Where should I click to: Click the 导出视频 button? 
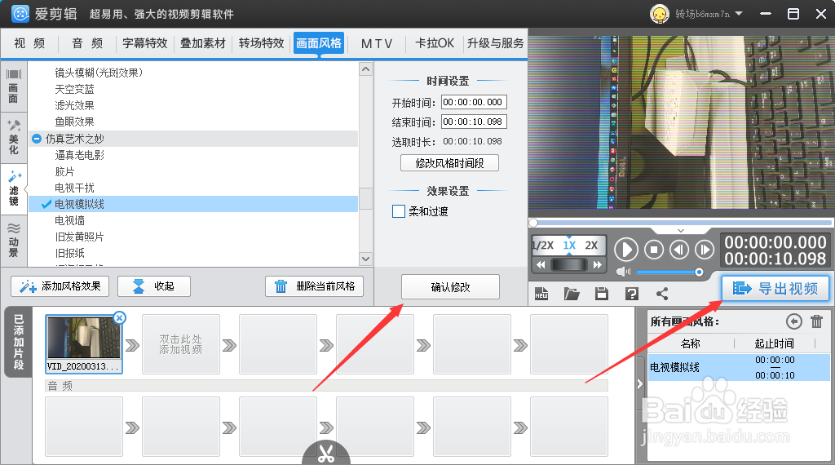pyautogui.click(x=775, y=288)
